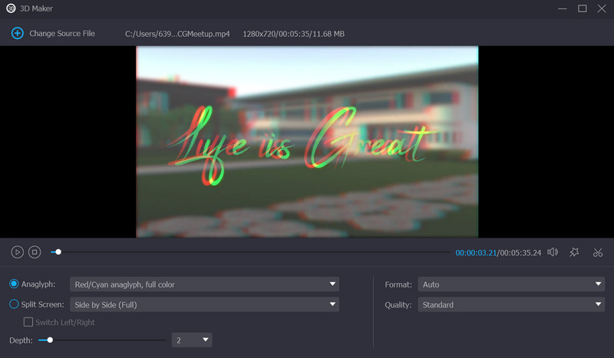Mute the audio with the speaker icon
Image resolution: width=614 pixels, height=358 pixels.
pos(553,252)
